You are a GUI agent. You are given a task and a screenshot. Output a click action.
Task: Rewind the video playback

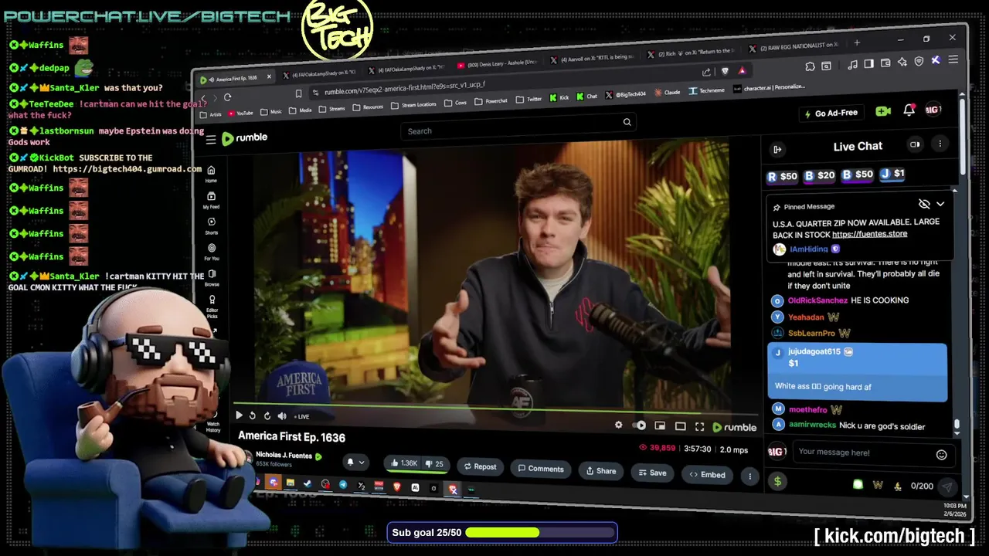click(252, 415)
